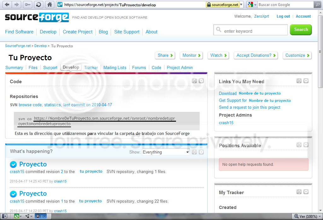This screenshot has width=323, height=220.
Task: Click the password wand key icon
Action: [27, 4]
